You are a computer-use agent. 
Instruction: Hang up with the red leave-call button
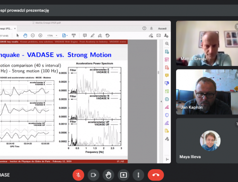tap(156, 175)
